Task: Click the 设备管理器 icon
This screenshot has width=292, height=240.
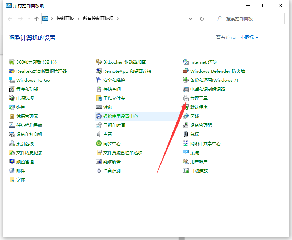Action: coord(186,126)
